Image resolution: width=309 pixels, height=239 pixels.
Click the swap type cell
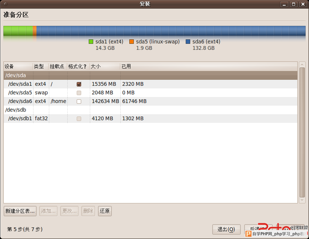41,93
